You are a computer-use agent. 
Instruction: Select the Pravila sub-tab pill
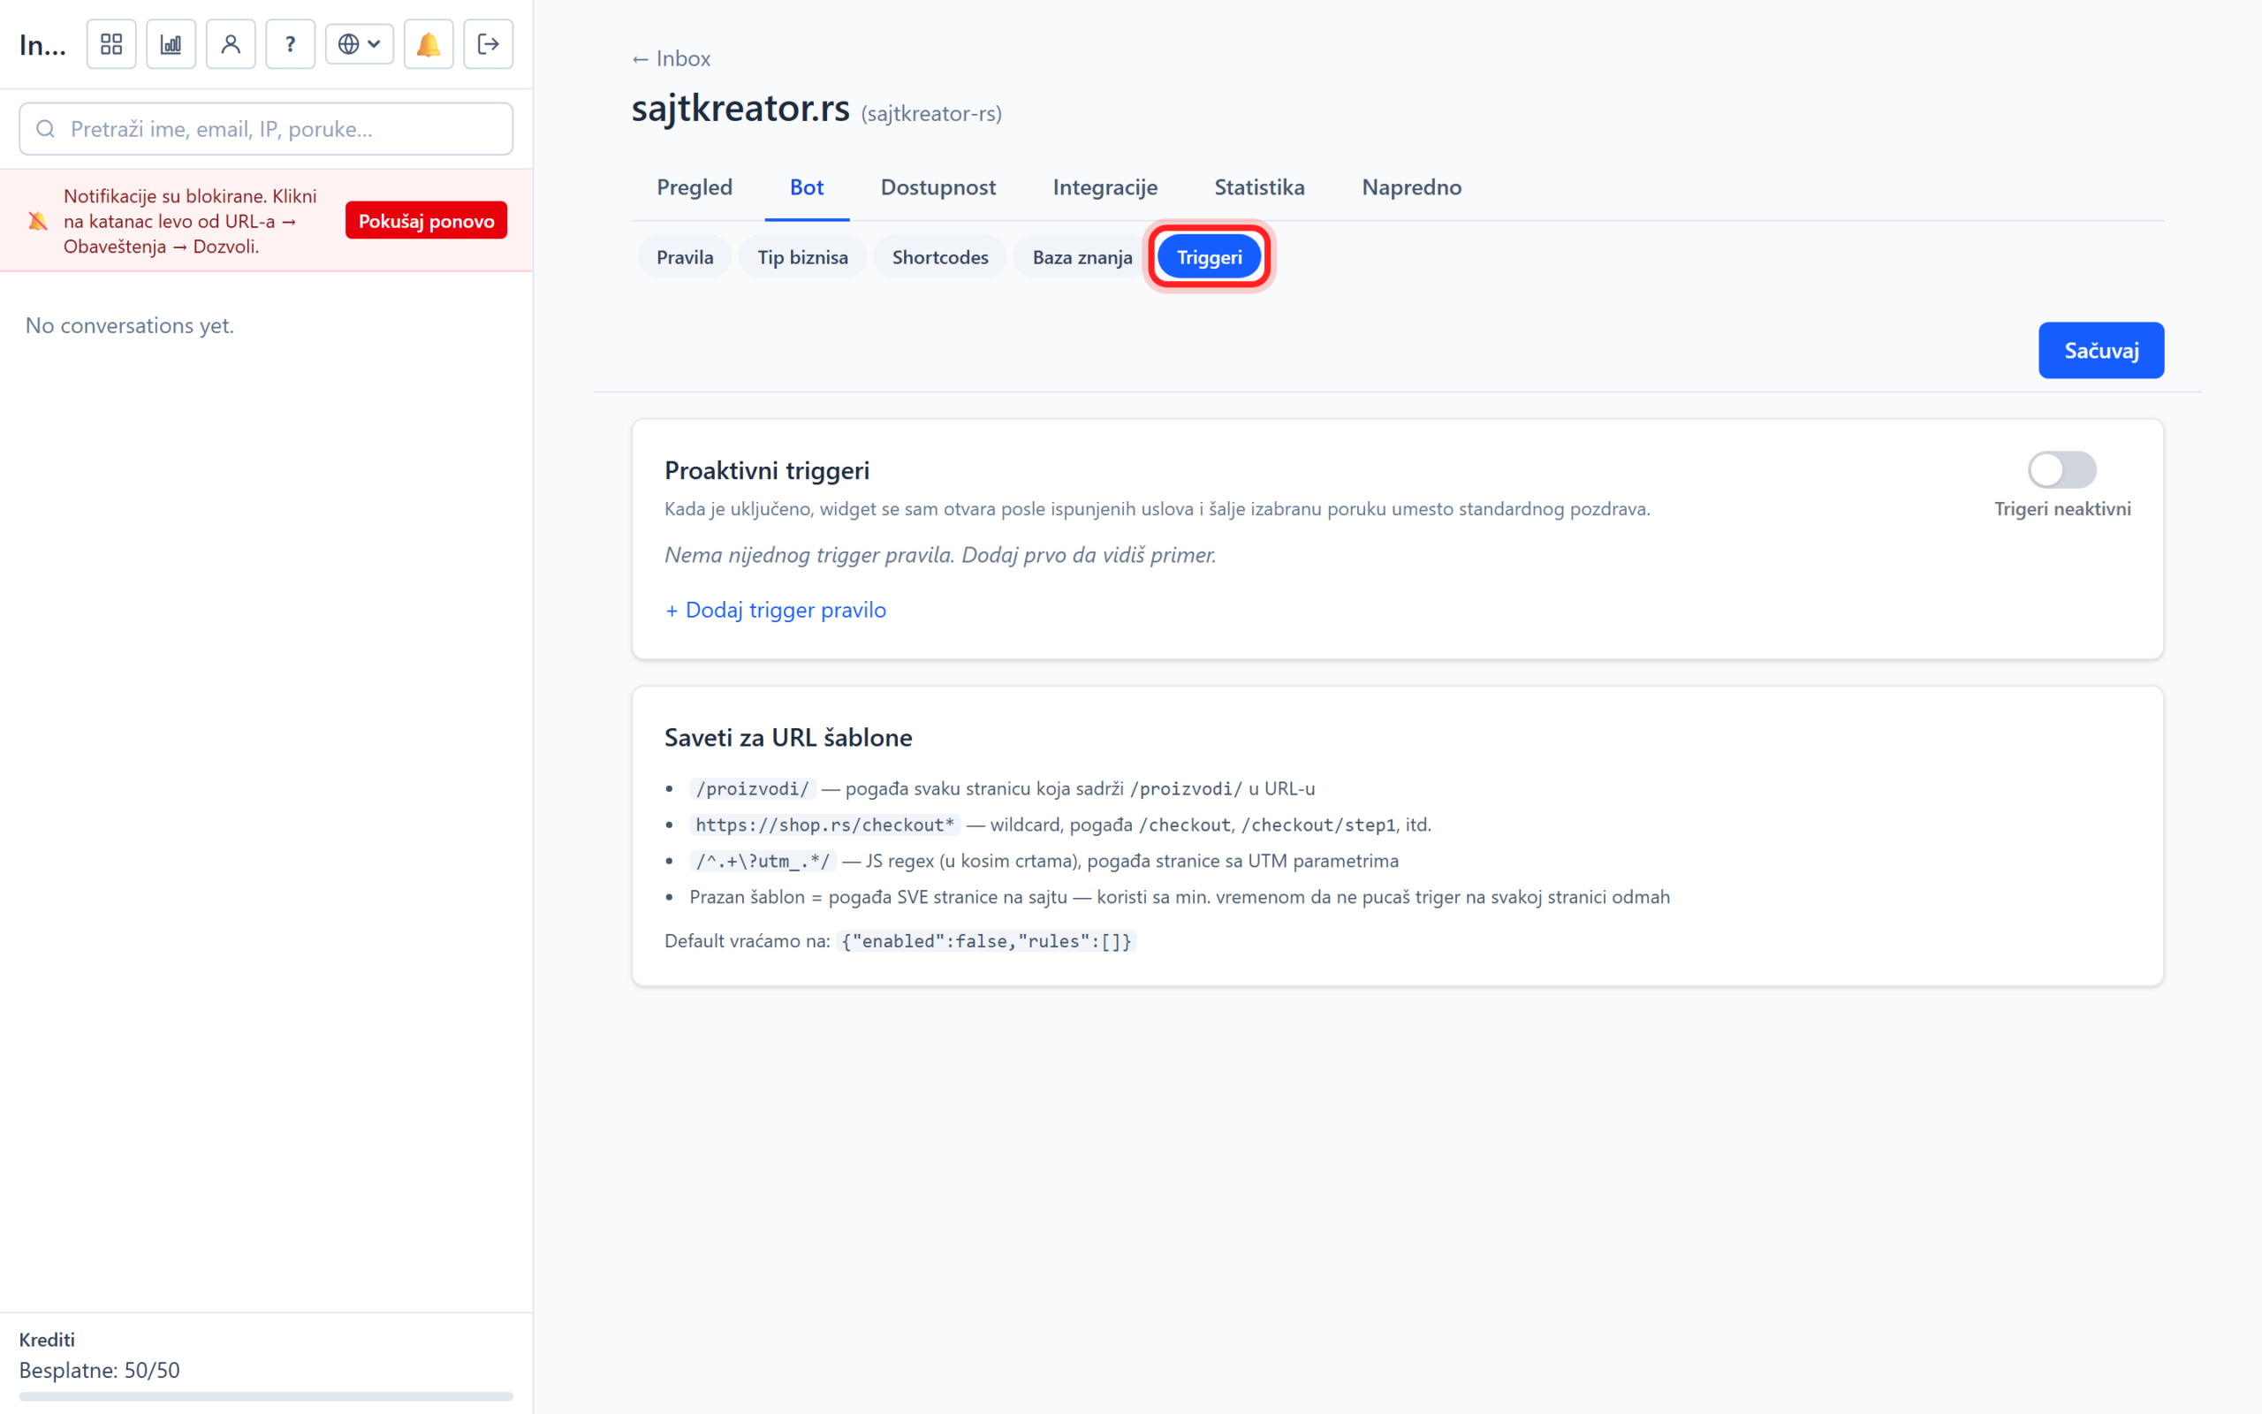point(685,257)
